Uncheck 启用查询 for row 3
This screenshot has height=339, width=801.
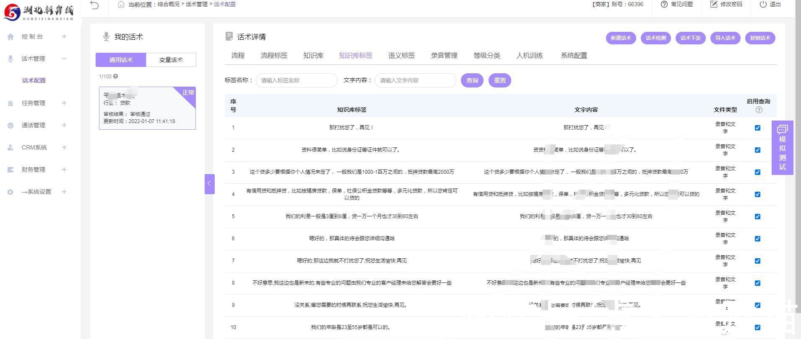(757, 172)
